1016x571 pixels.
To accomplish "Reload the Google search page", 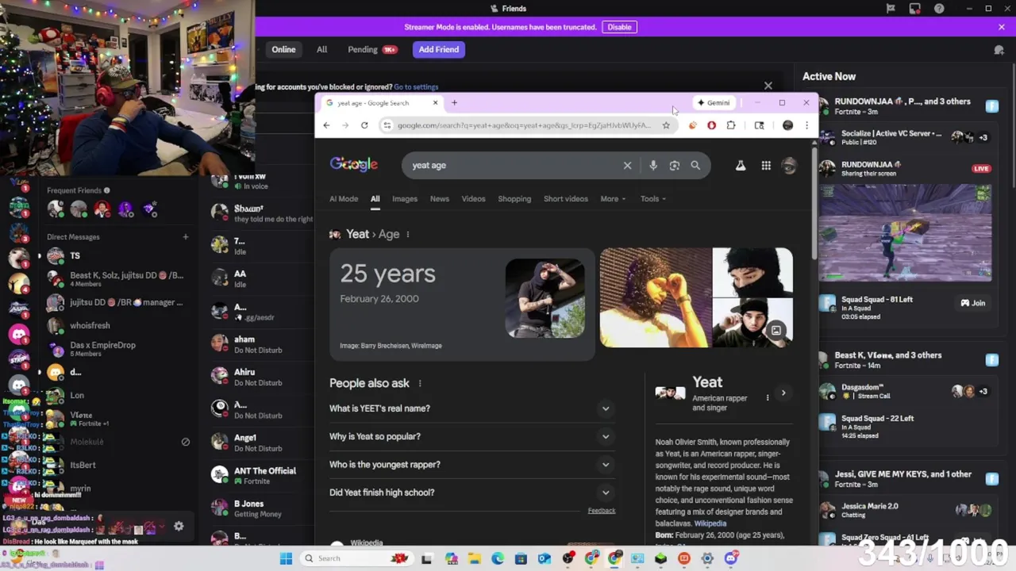I will pyautogui.click(x=364, y=125).
